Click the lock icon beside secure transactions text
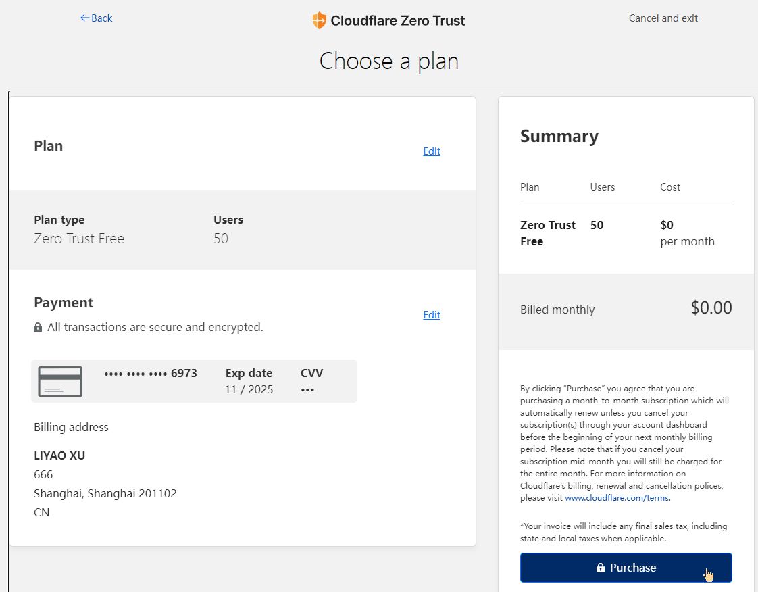Screen dimensions: 758x592 pos(38,328)
